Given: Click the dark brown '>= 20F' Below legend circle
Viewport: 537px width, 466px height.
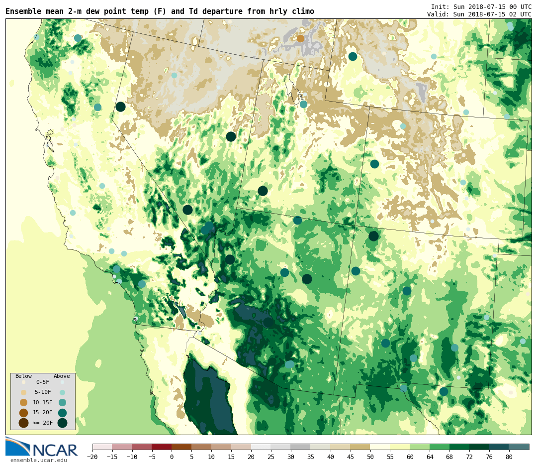Looking at the screenshot, I should [23, 423].
